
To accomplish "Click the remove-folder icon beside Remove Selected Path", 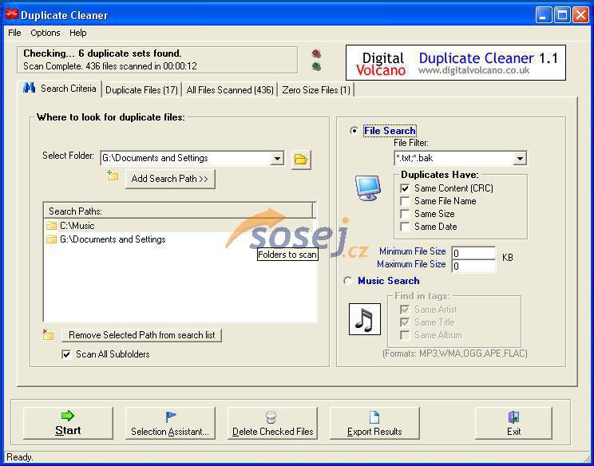I will [x=48, y=334].
